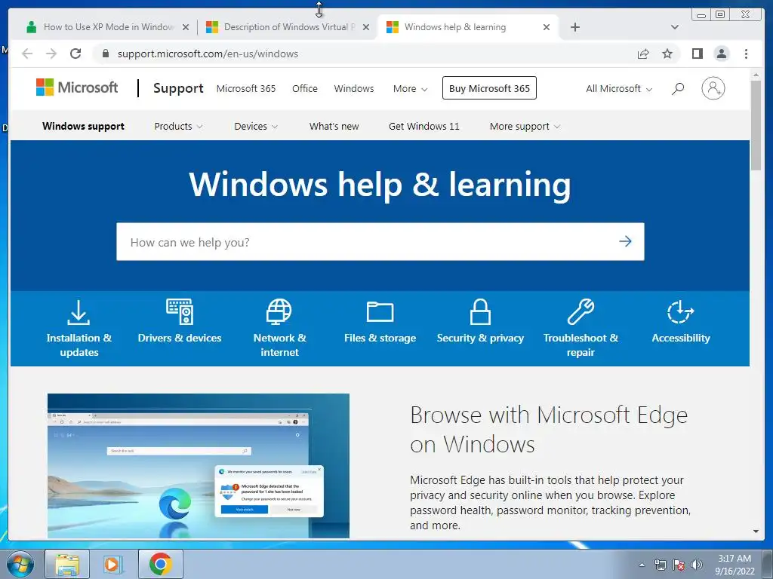Click the scrollbar down arrow
The height and width of the screenshot is (579, 773).
756,532
